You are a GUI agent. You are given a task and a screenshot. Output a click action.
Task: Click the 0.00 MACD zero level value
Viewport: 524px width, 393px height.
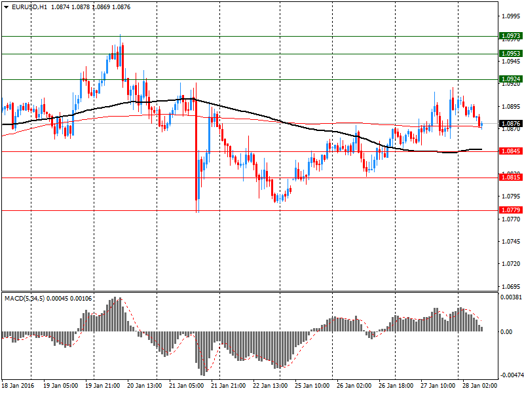click(506, 332)
